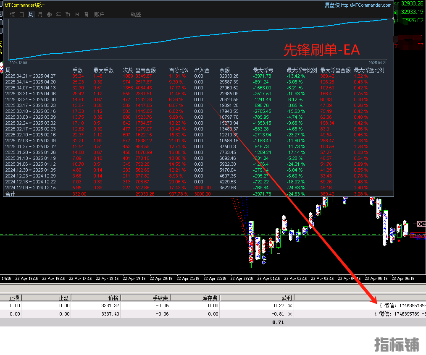426x355 pixels.
Task: Click the max floating loss -2785.45
Action: [262, 112]
